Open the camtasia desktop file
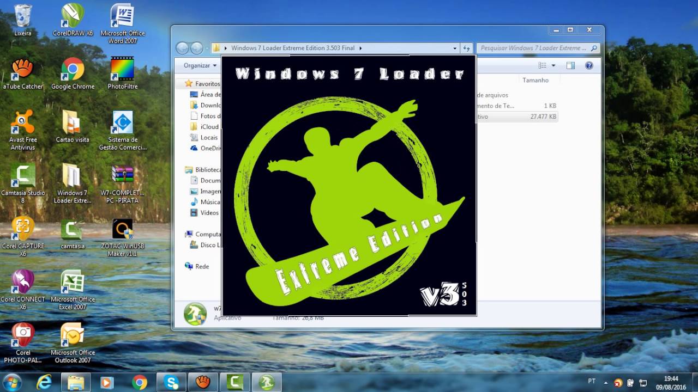 click(x=73, y=233)
